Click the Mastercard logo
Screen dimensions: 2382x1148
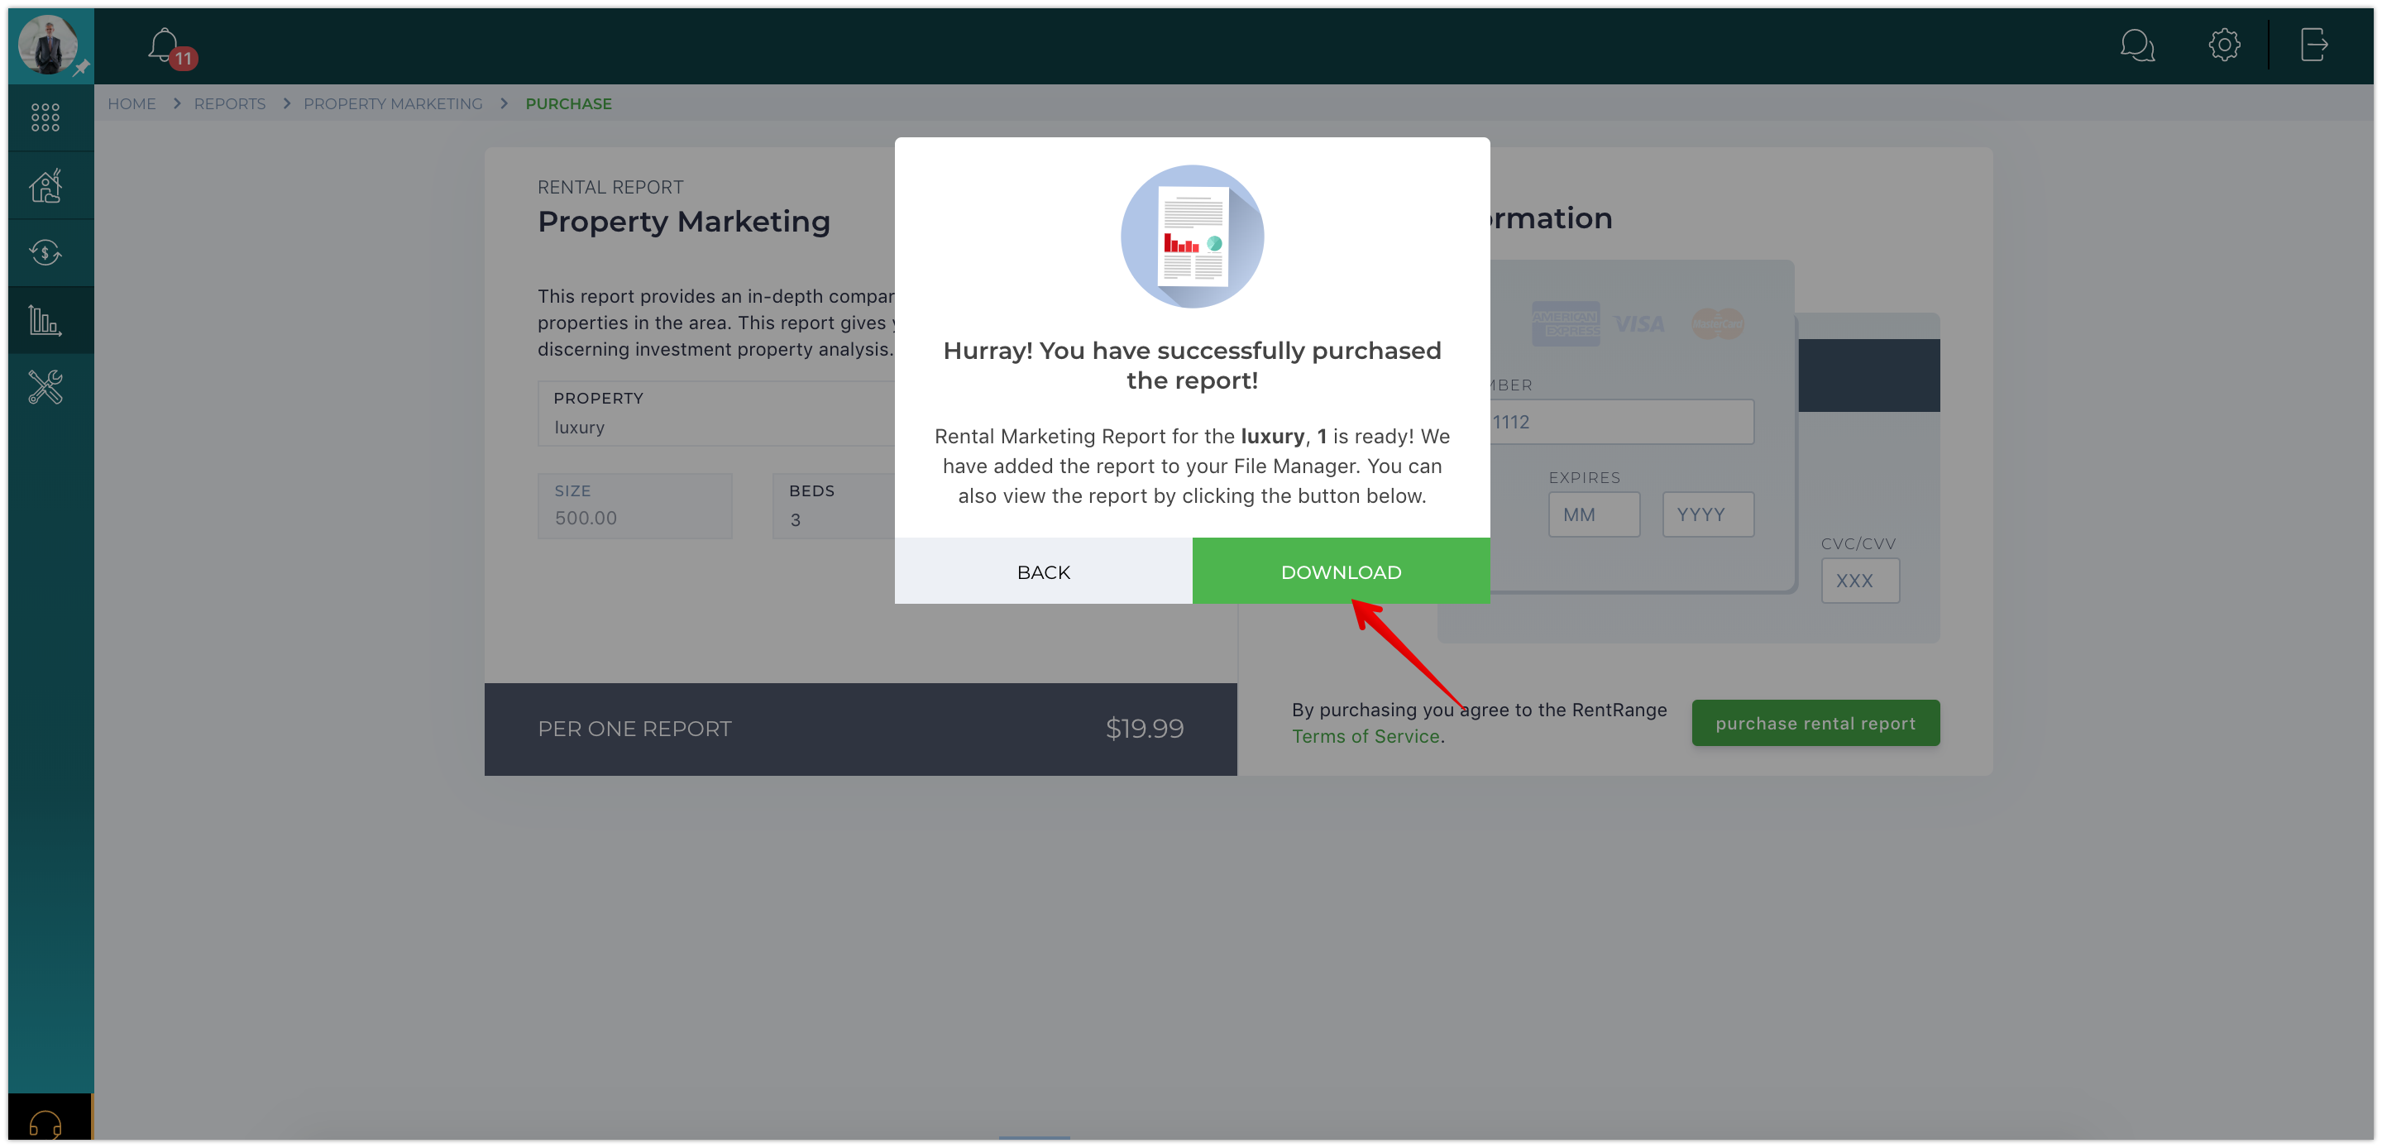pyautogui.click(x=1717, y=323)
